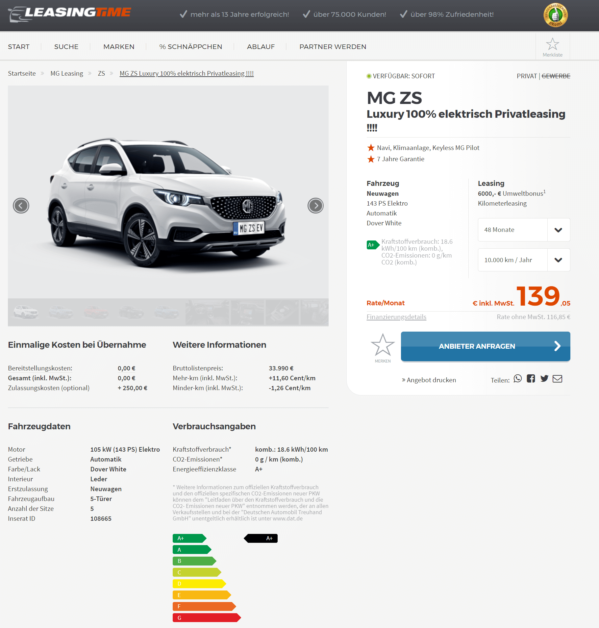
Task: Go to Startseite breadcrumb
Action: tap(22, 73)
